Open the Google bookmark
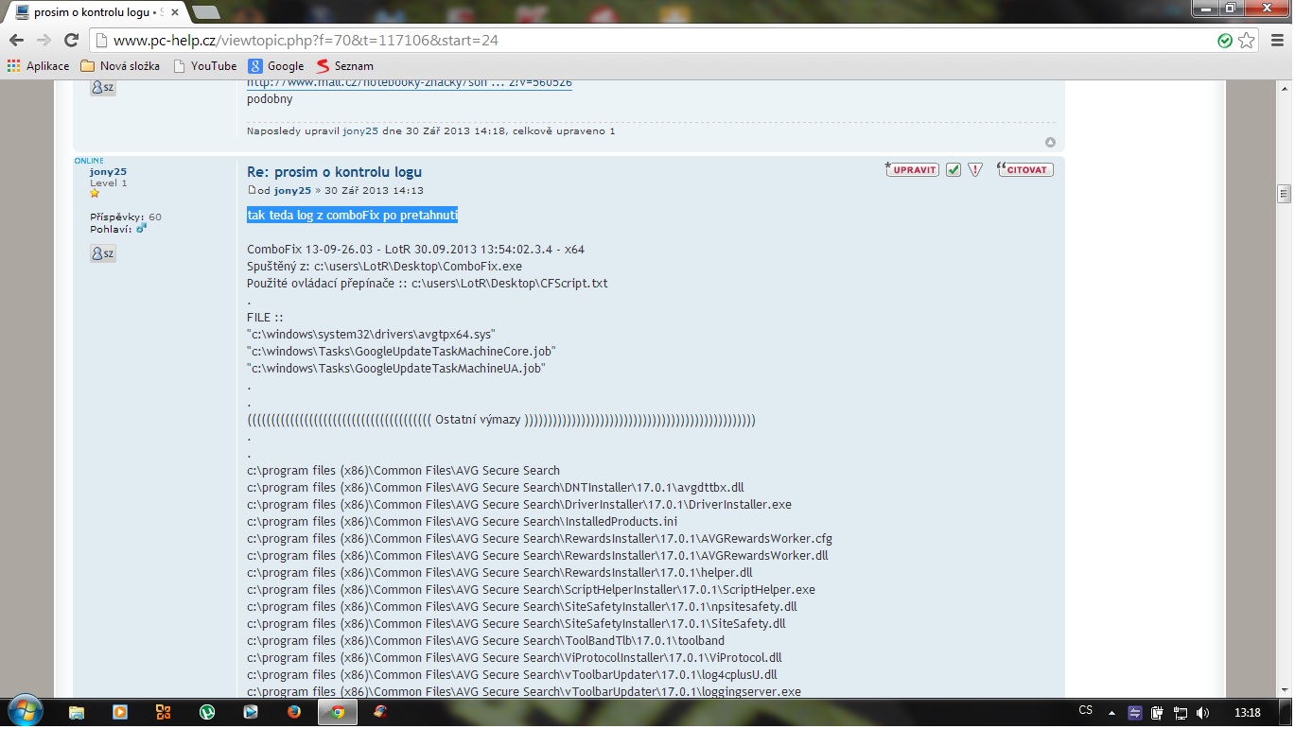Viewport: 1295px width, 729px height. (276, 66)
